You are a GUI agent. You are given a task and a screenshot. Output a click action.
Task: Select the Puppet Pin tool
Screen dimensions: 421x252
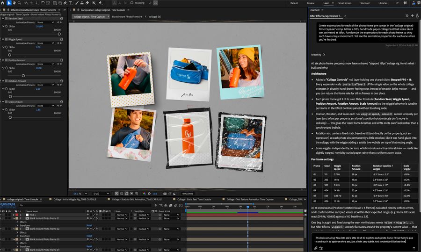tap(100, 3)
